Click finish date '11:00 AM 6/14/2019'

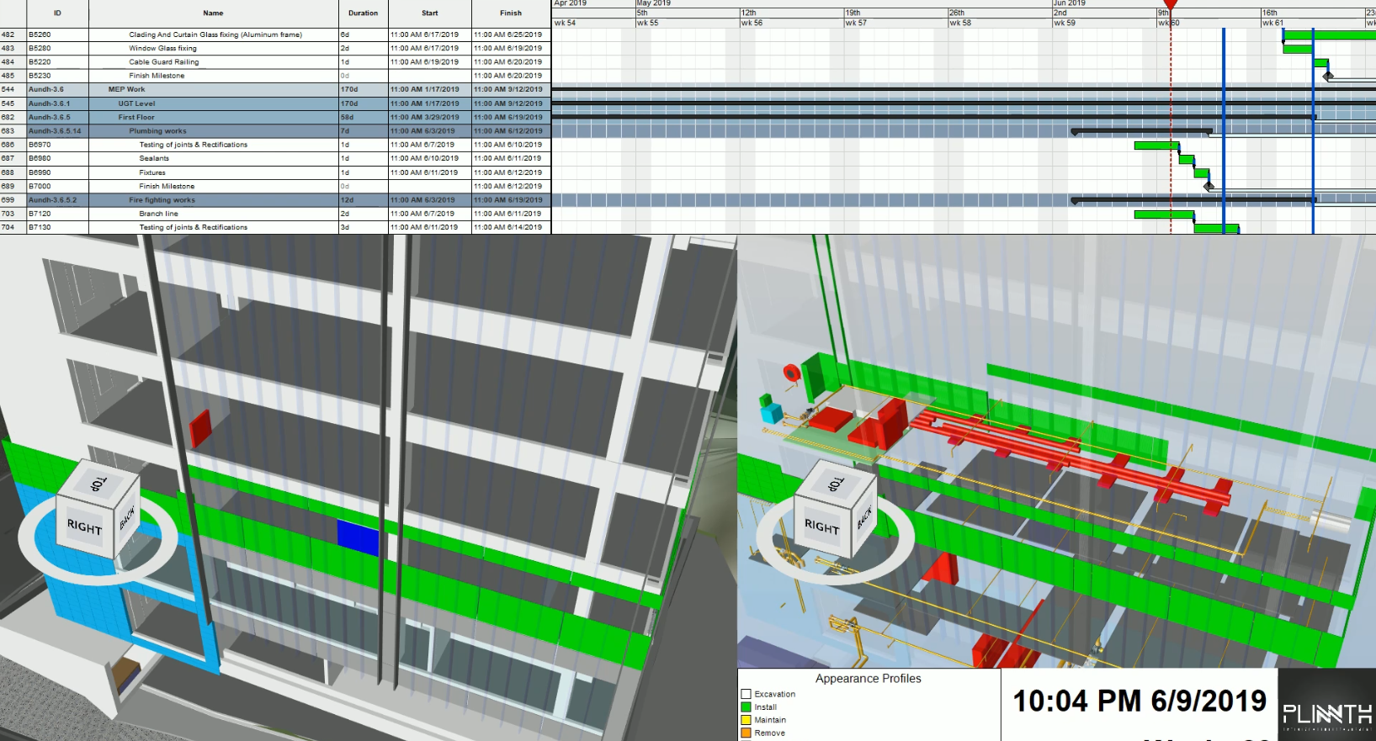[x=508, y=227]
